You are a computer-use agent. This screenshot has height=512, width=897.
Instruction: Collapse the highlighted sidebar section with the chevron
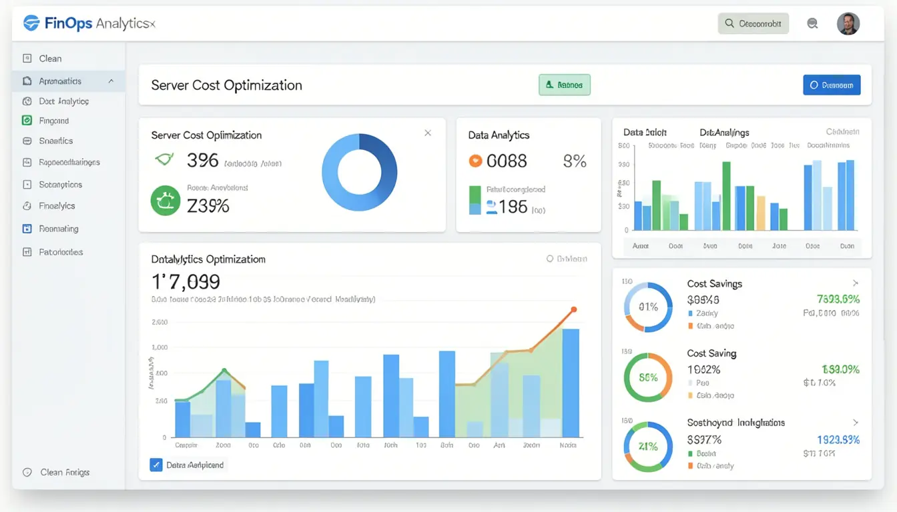pos(111,81)
